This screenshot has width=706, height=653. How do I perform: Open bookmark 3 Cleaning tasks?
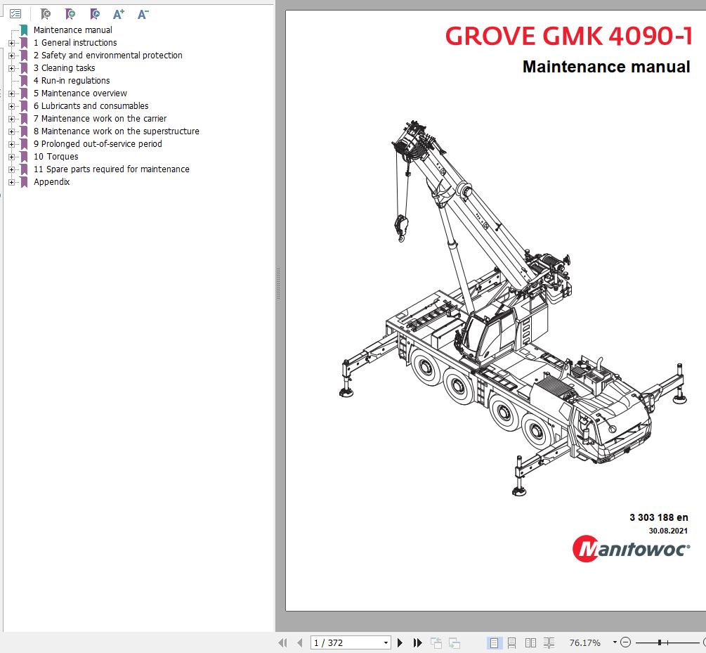[x=64, y=67]
